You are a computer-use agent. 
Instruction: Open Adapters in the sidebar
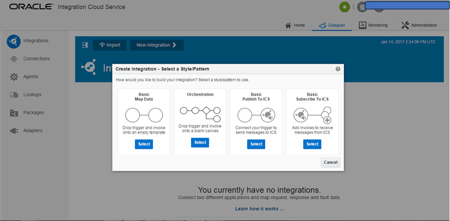point(33,131)
